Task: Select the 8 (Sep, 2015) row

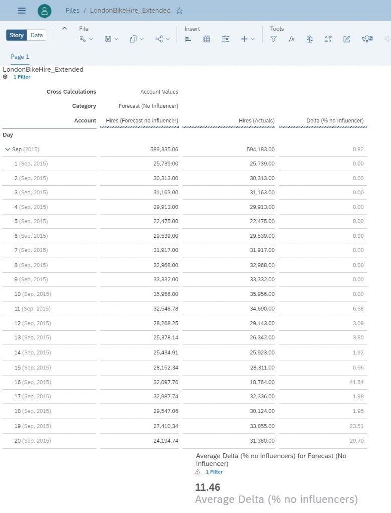Action: coord(31,265)
